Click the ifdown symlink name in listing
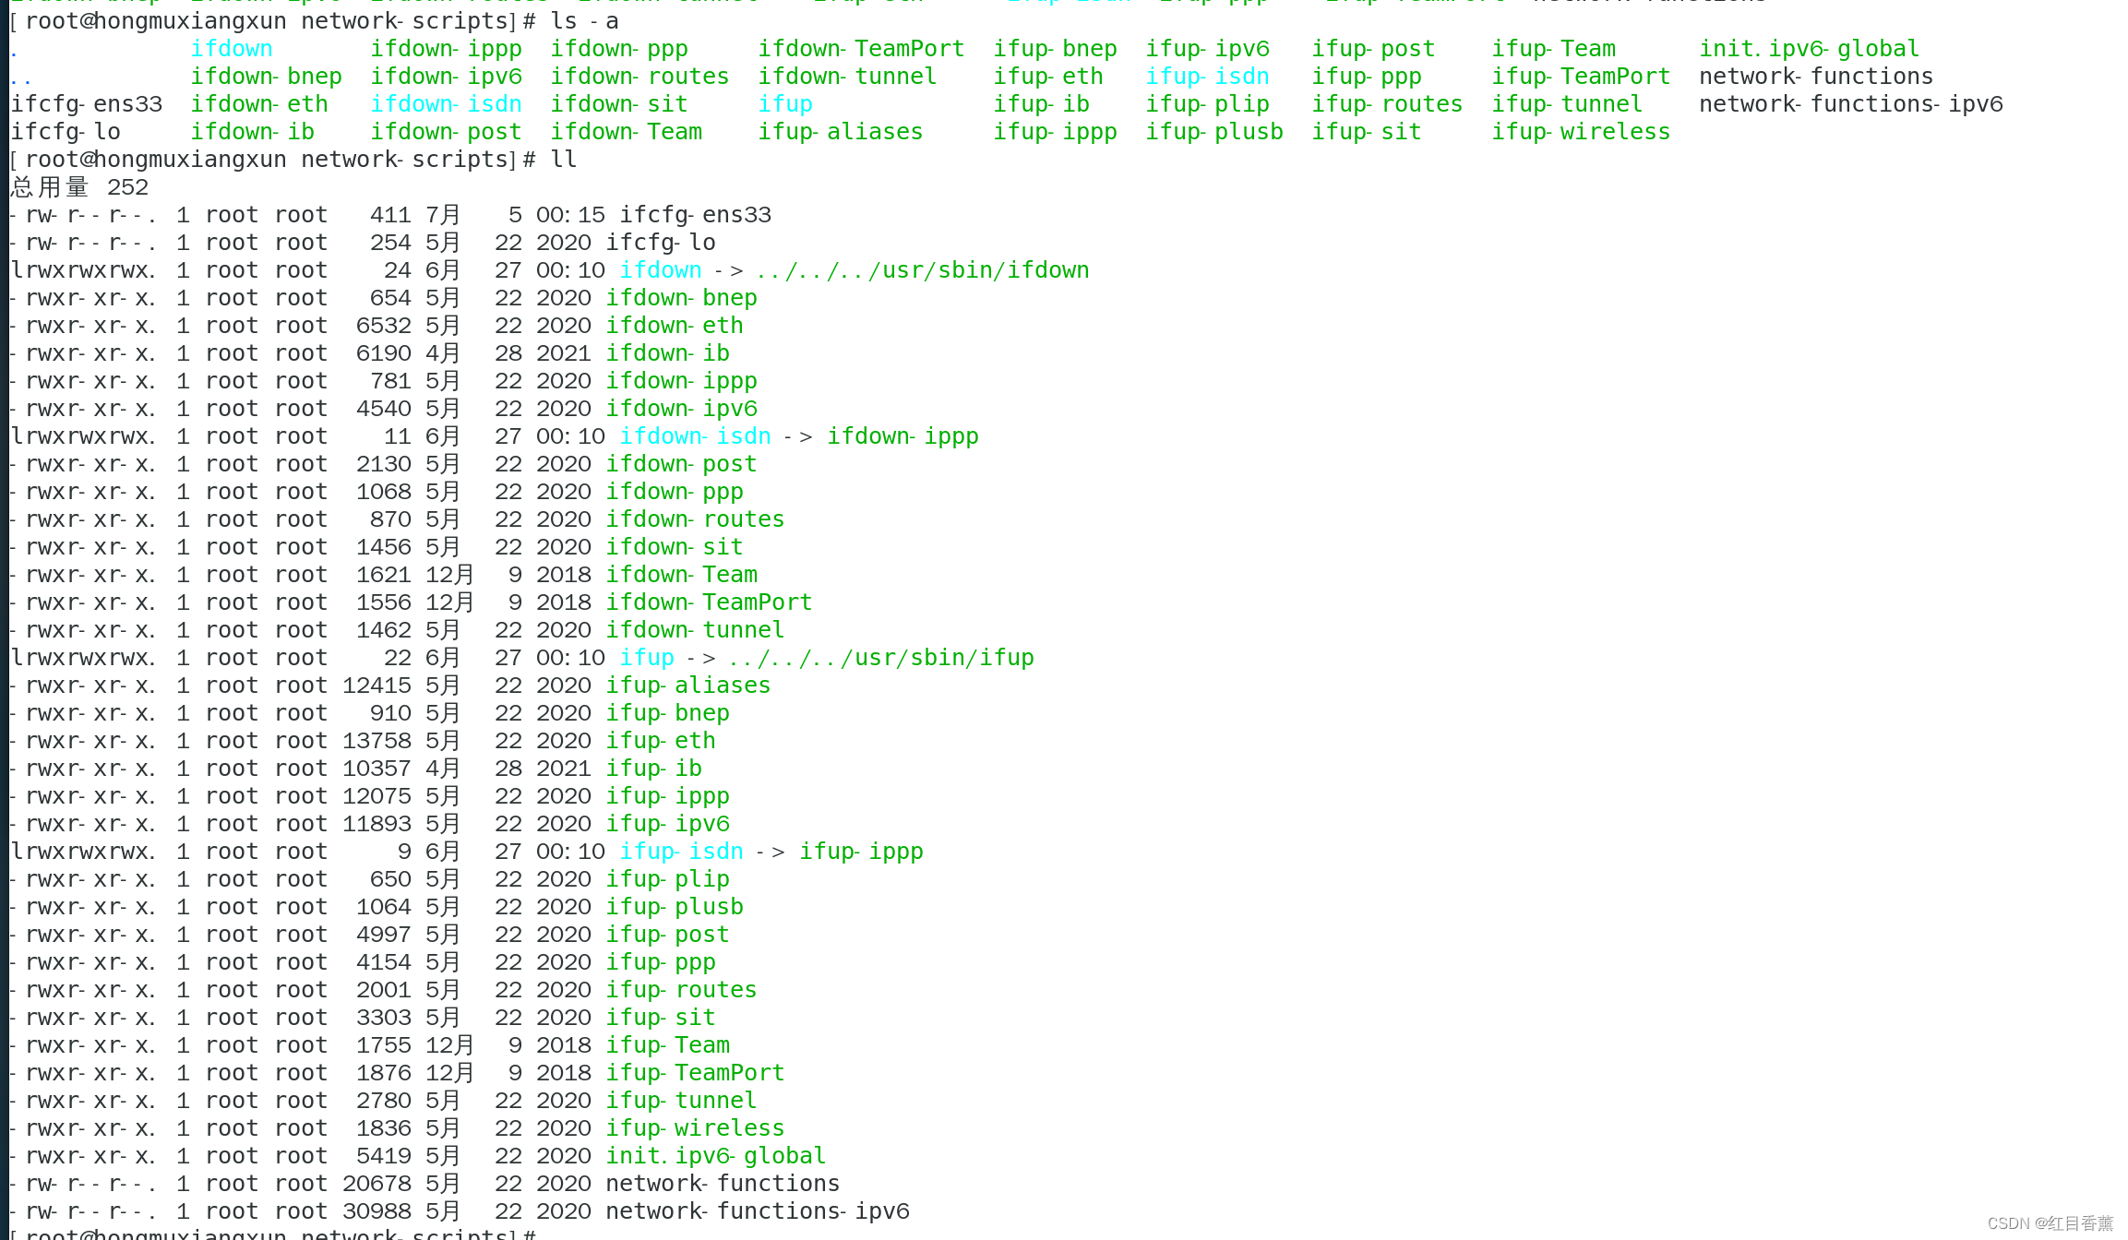This screenshot has width=2128, height=1240. [660, 270]
